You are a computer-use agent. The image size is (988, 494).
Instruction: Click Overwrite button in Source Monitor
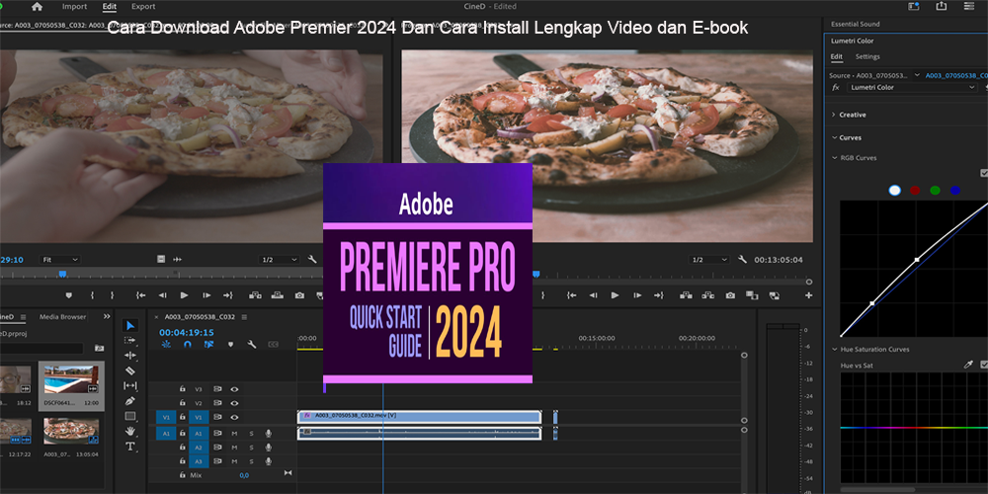[278, 294]
